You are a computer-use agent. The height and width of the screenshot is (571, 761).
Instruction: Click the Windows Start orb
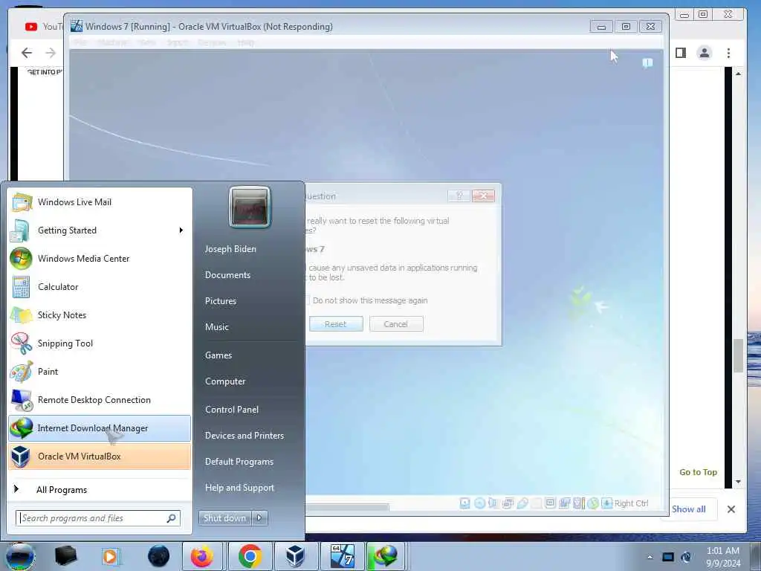[x=19, y=556]
